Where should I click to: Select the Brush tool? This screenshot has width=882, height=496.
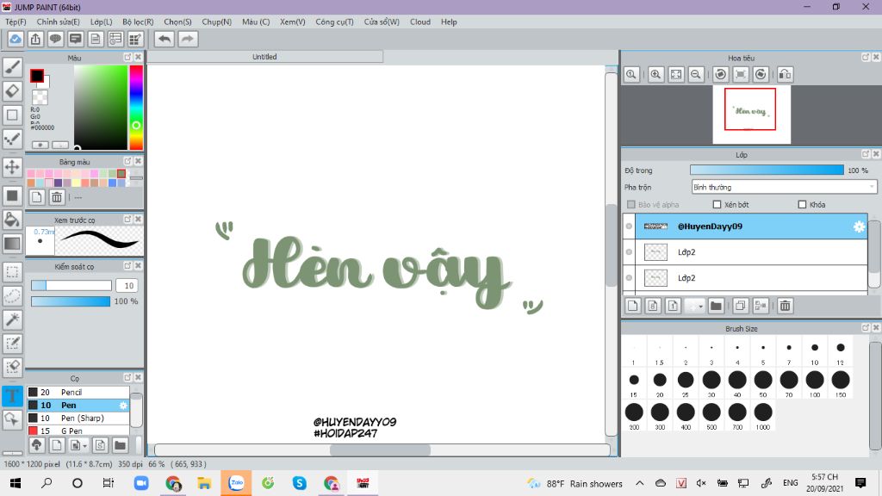12,67
